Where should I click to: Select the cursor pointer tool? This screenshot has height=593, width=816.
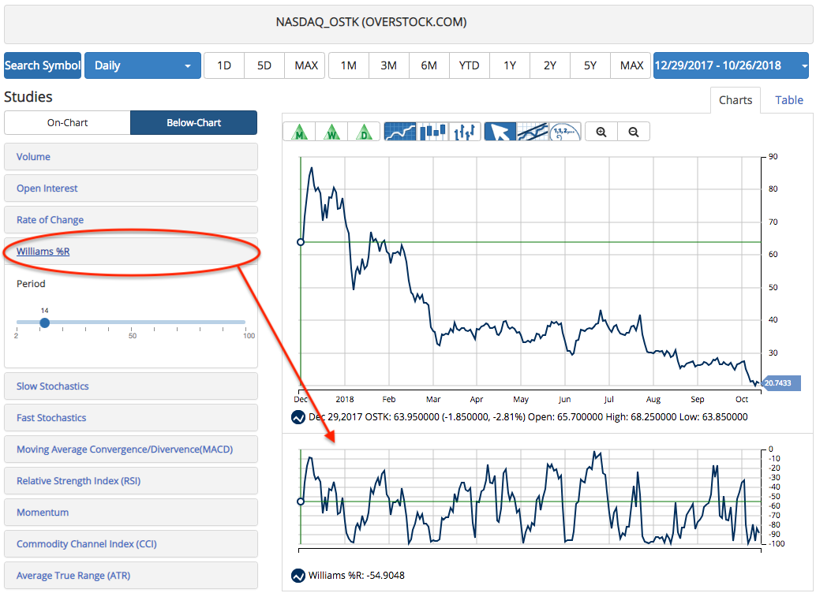tap(500, 132)
